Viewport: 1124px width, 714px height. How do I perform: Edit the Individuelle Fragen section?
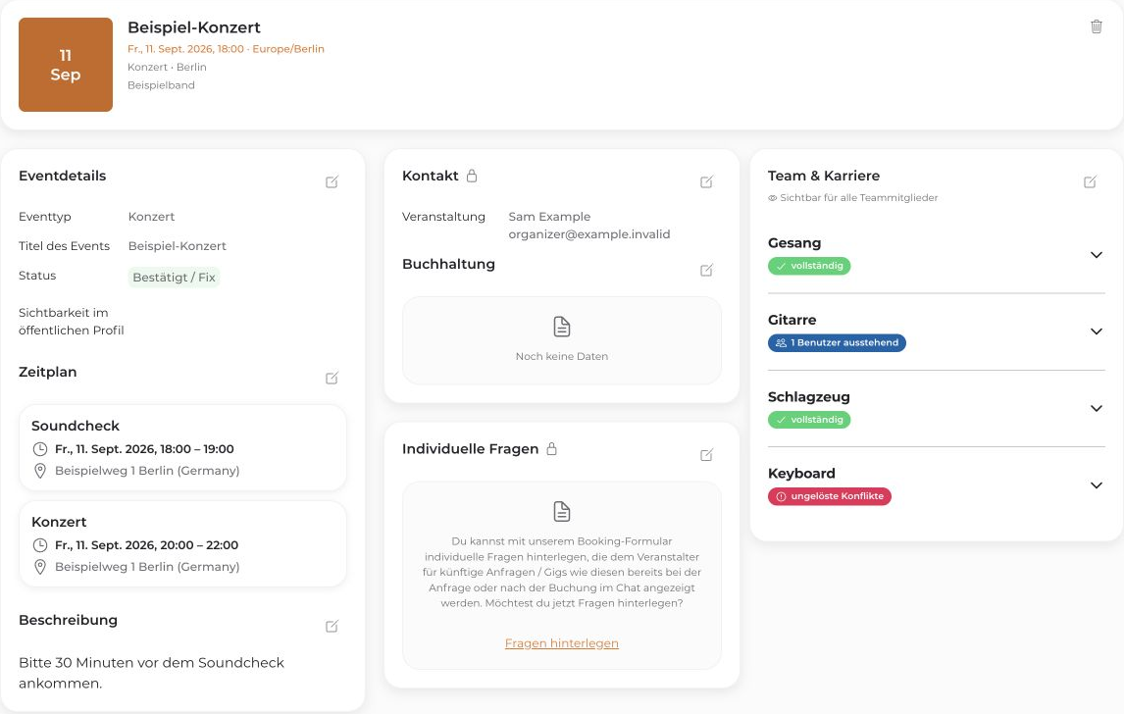707,455
